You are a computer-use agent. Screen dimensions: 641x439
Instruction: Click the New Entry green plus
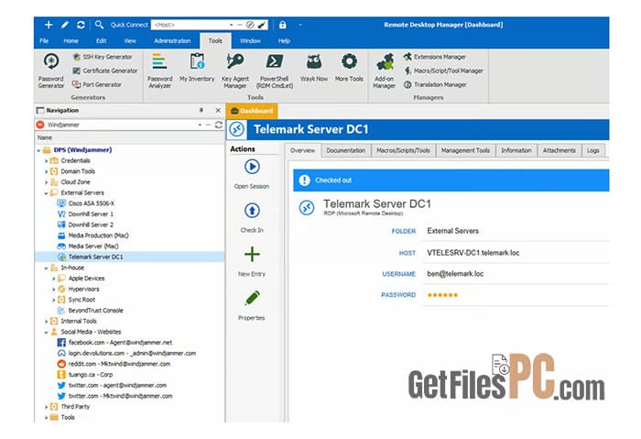pyautogui.click(x=252, y=255)
